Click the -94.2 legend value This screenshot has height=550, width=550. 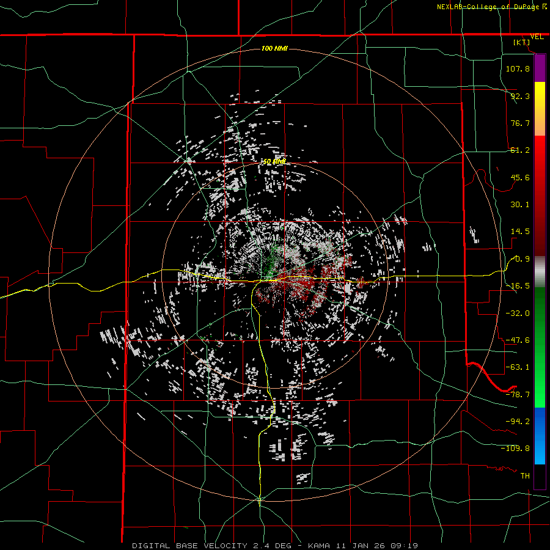tap(518, 421)
